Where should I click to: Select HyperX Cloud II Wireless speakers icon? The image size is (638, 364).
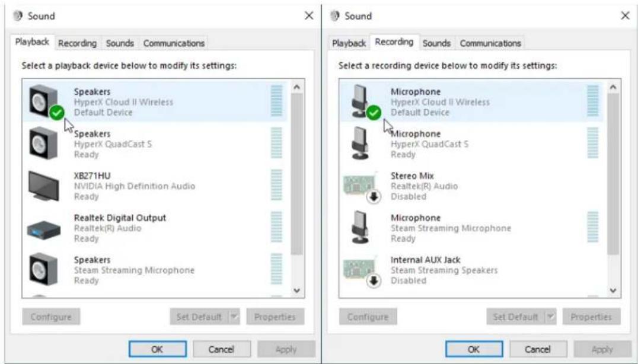click(x=46, y=101)
